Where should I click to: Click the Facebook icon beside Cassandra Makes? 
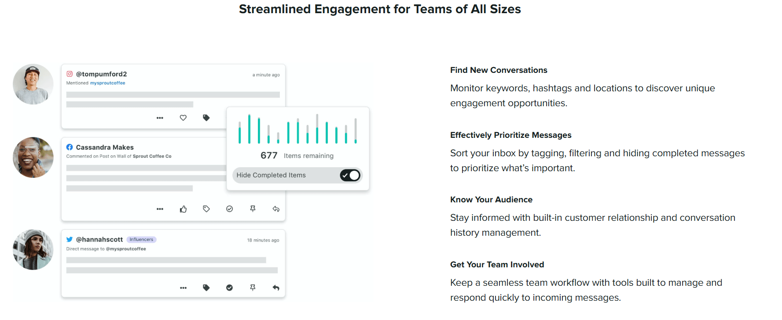point(70,147)
